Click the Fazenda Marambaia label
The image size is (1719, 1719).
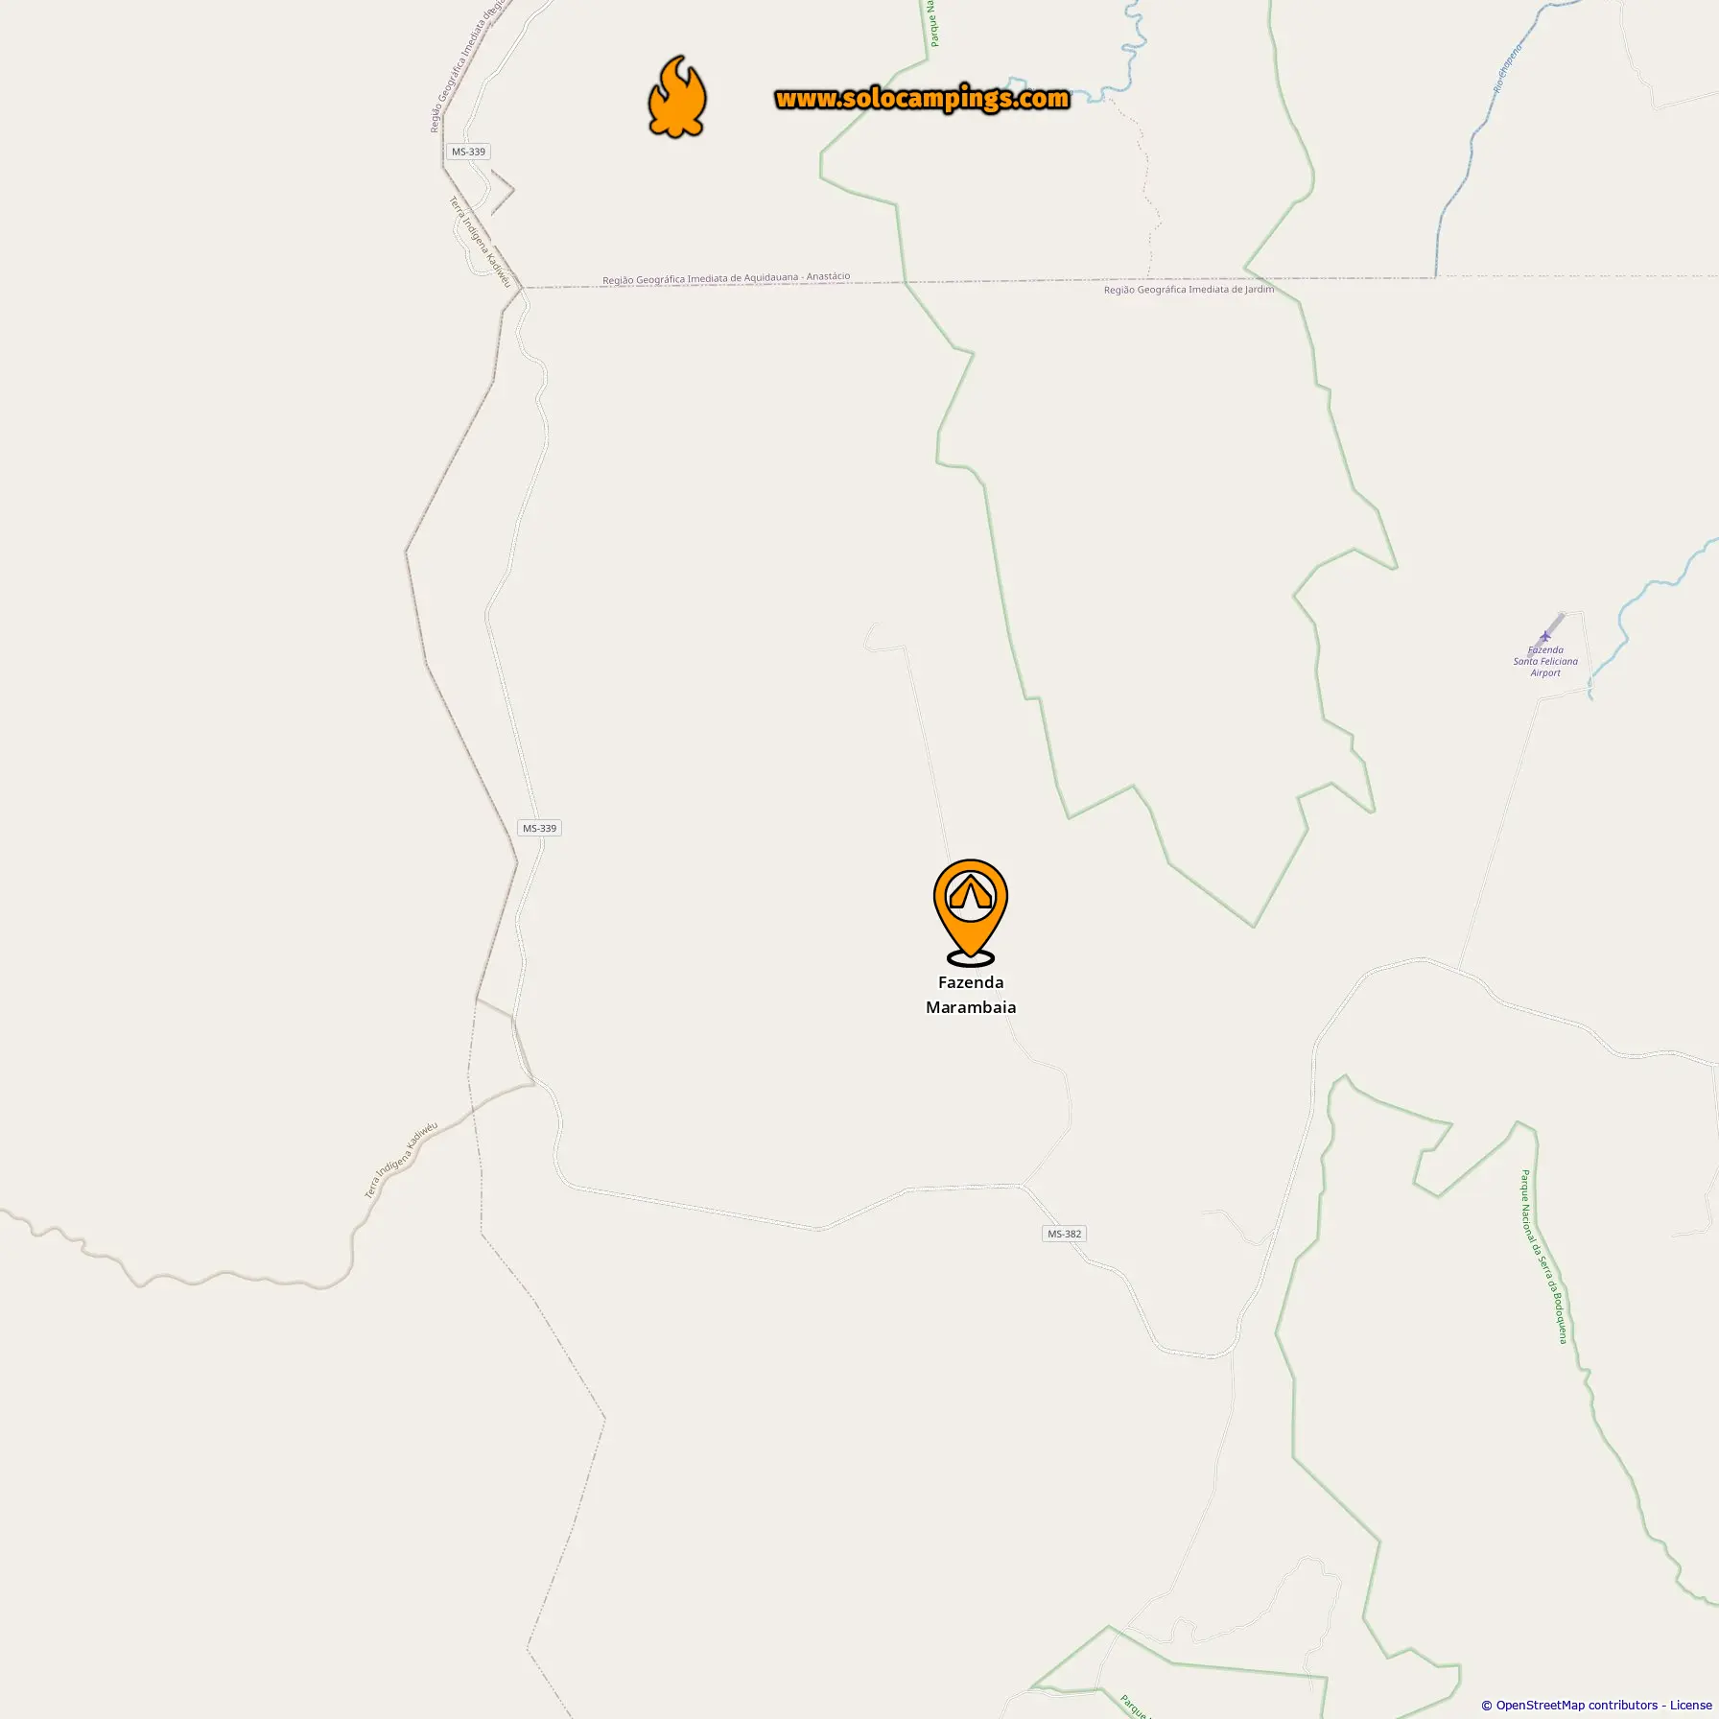pyautogui.click(x=971, y=995)
